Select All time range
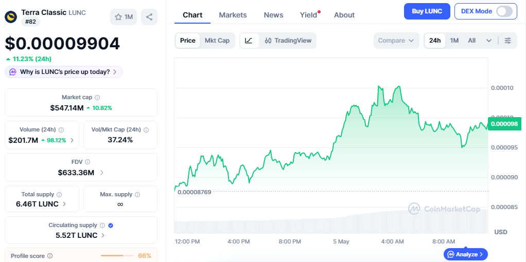 [x=471, y=41]
